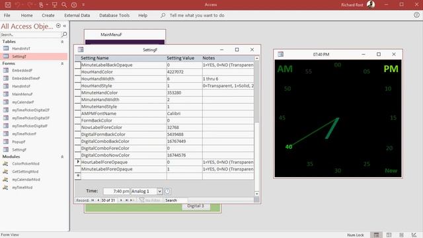Click the navigation pane Search field
The width and height of the screenshot is (423, 238).
pos(30,34)
